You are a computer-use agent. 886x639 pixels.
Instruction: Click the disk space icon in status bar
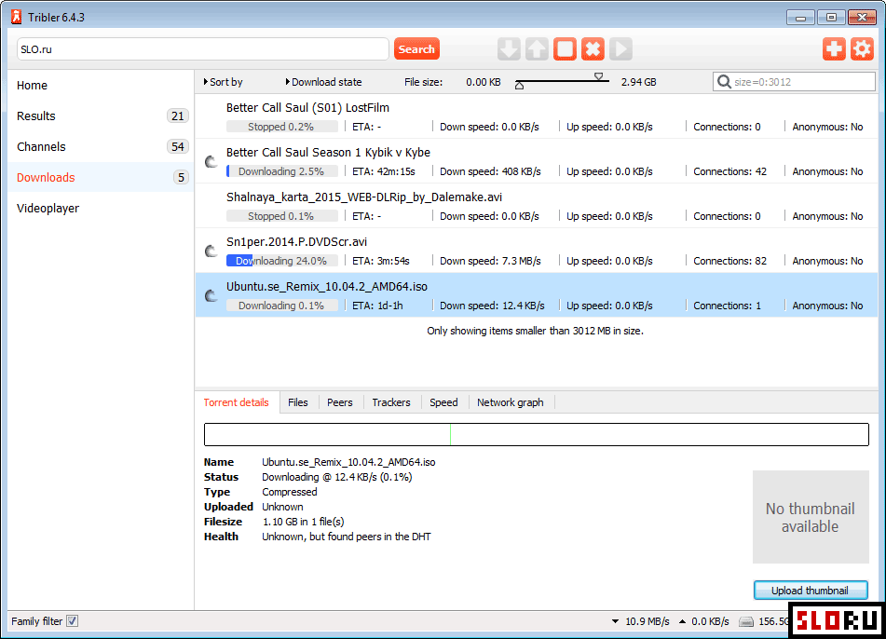click(x=746, y=621)
